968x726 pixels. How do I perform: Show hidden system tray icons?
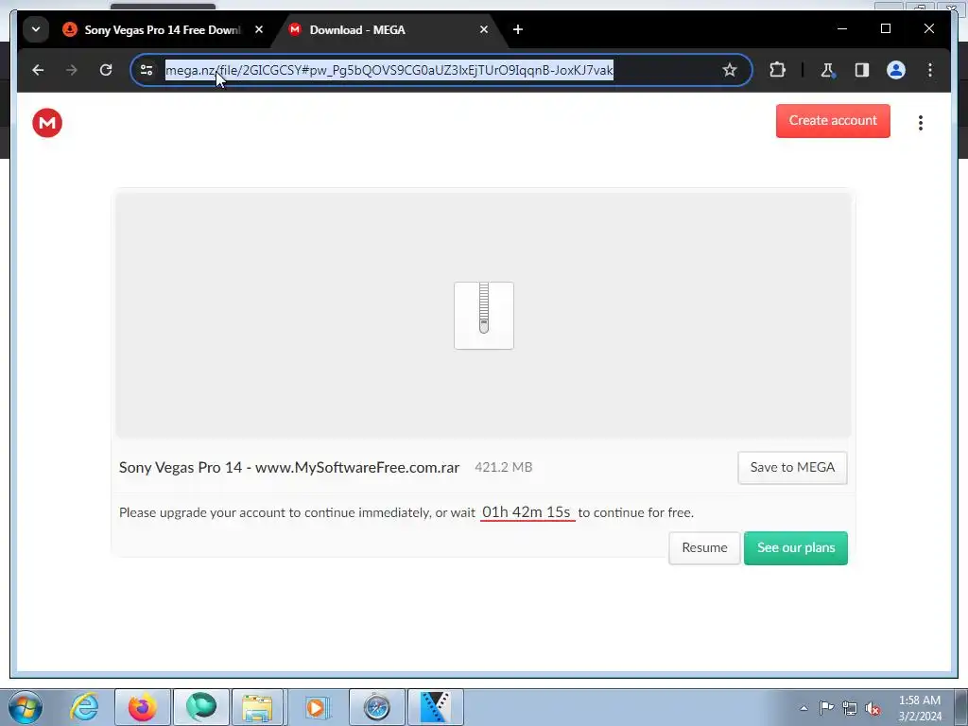[x=804, y=708]
